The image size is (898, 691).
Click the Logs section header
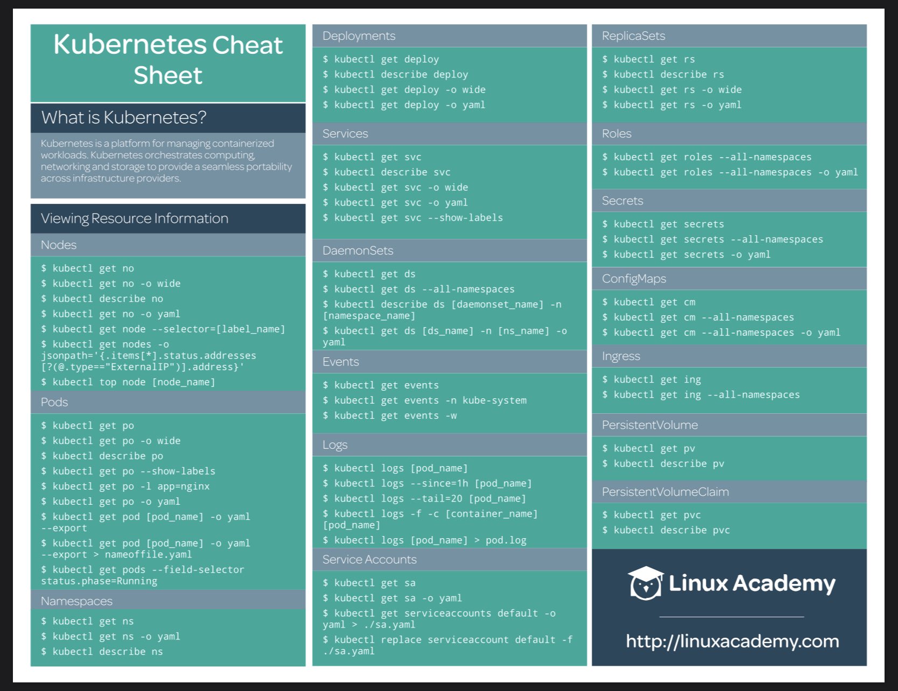(450, 445)
